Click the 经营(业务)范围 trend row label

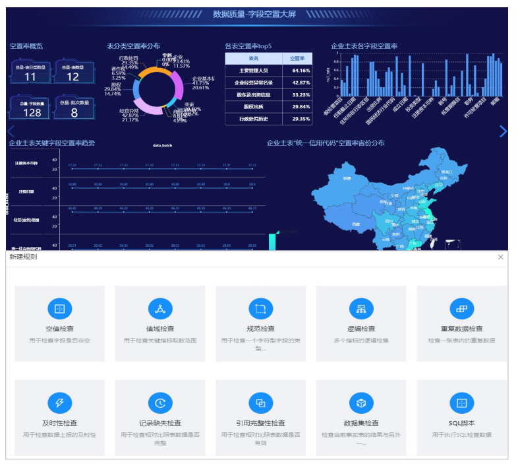pyautogui.click(x=26, y=220)
